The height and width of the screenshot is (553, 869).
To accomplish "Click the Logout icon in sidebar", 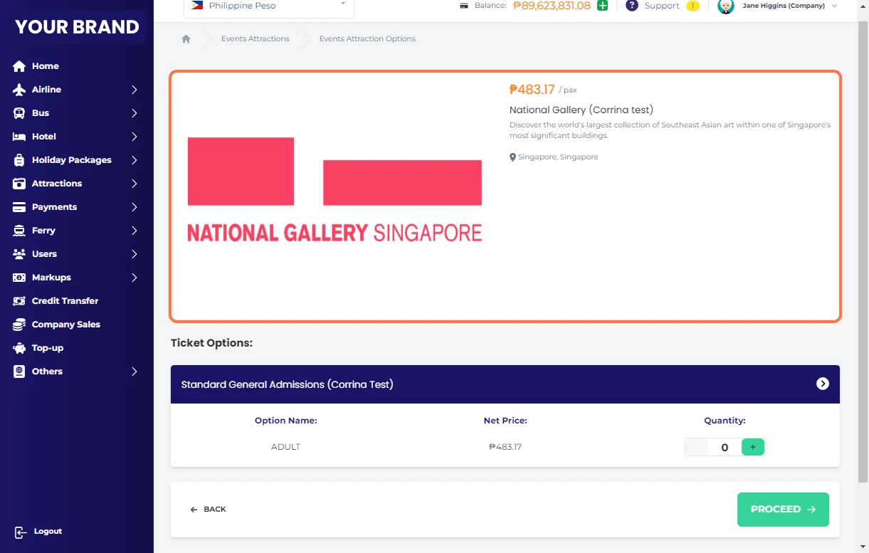I will pos(21,532).
